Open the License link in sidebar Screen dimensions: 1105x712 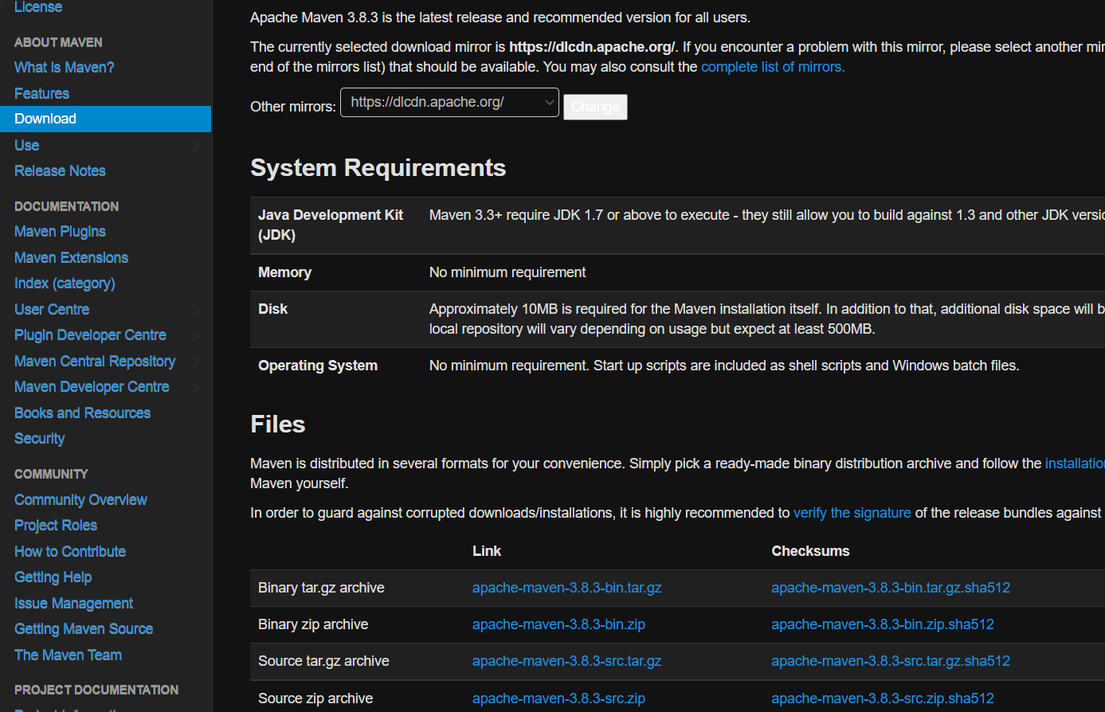tap(38, 7)
